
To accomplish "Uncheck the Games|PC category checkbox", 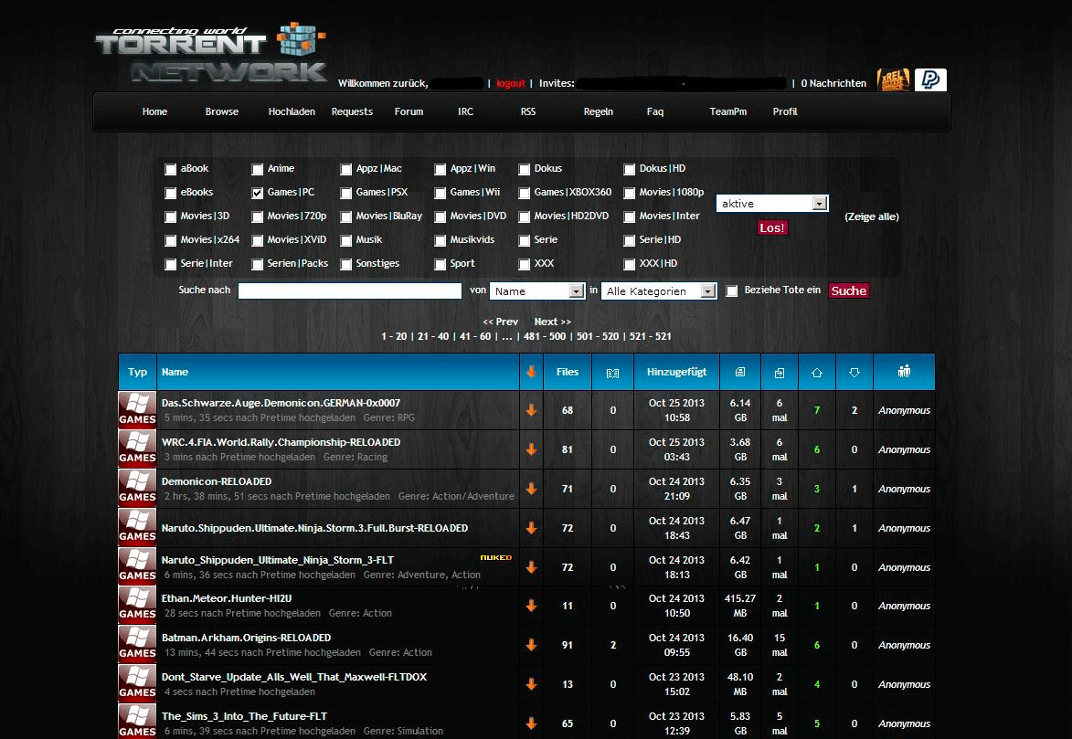I will point(257,193).
